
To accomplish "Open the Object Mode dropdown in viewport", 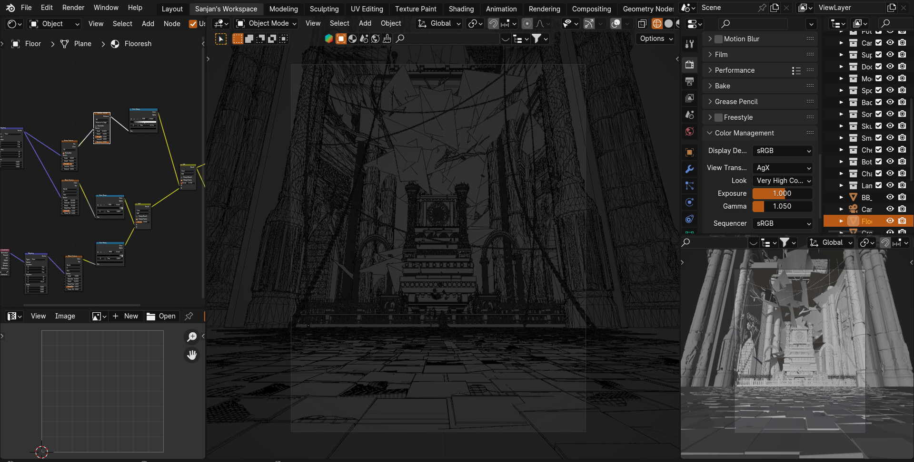I will [x=267, y=23].
